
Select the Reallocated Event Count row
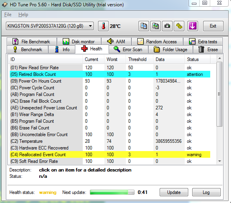coord(110,155)
